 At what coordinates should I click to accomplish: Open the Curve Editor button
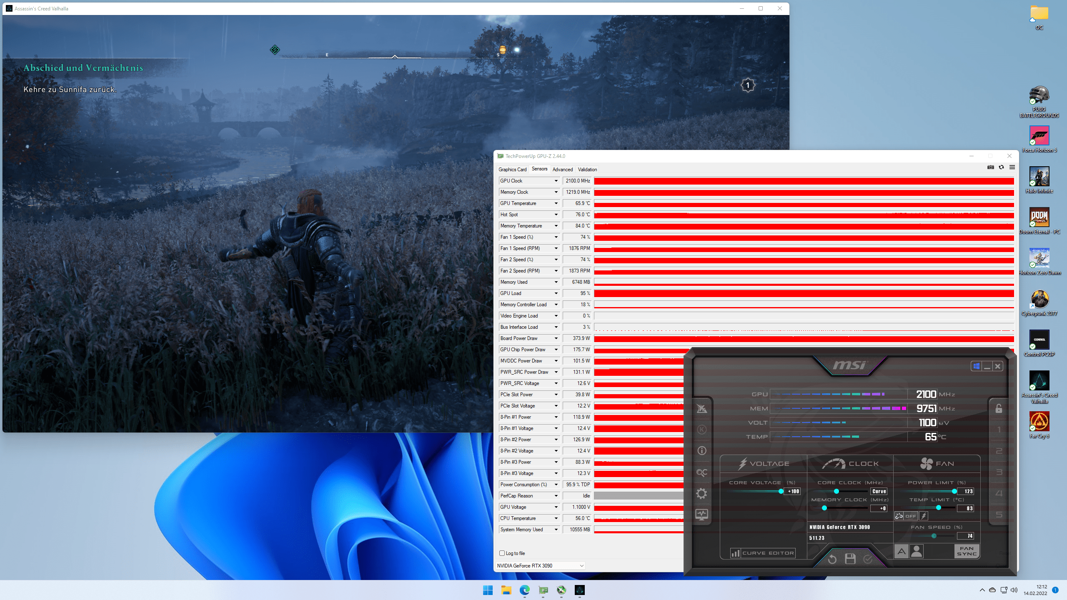(x=763, y=553)
